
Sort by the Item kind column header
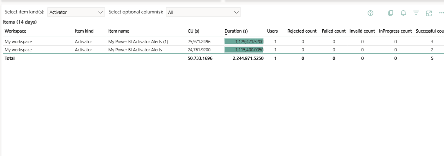84,31
